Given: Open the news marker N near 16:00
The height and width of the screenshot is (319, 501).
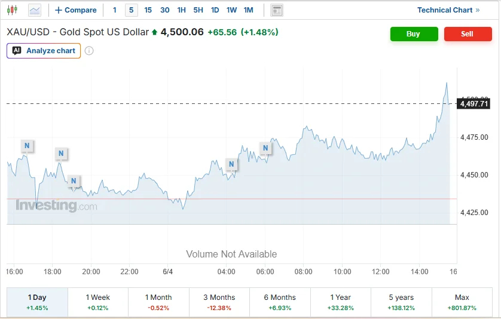Looking at the screenshot, I should click(27, 146).
